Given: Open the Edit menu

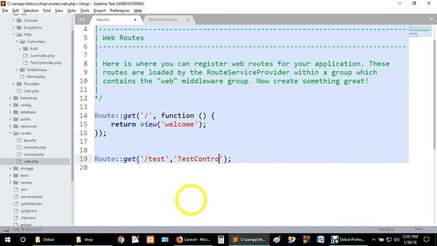Looking at the screenshot, I should click(x=15, y=11).
